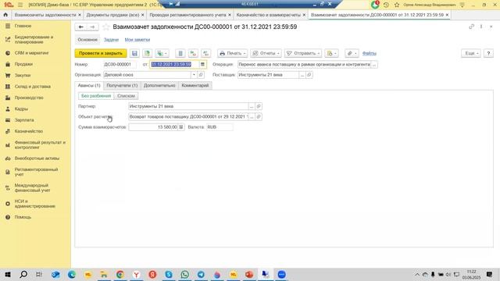500x281 pixels.
Task: Open the Печать dropdown
Action: pos(233,53)
